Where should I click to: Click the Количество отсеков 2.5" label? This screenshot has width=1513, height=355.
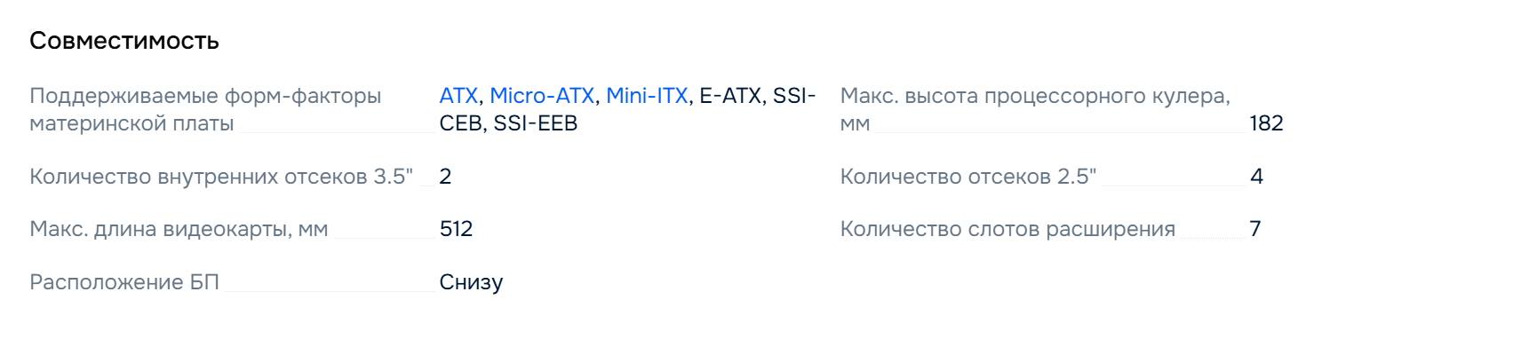tap(968, 177)
